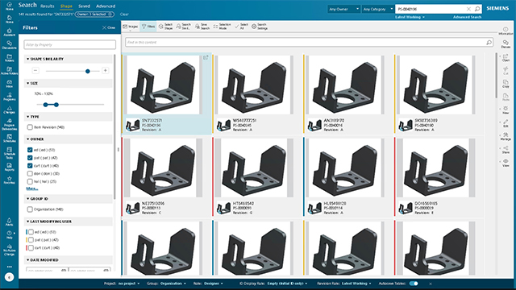Viewport: 516px width, 290px height.
Task: Open the Information panel icon
Action: click(x=506, y=31)
